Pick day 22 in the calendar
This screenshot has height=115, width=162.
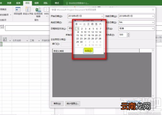pos(78,39)
